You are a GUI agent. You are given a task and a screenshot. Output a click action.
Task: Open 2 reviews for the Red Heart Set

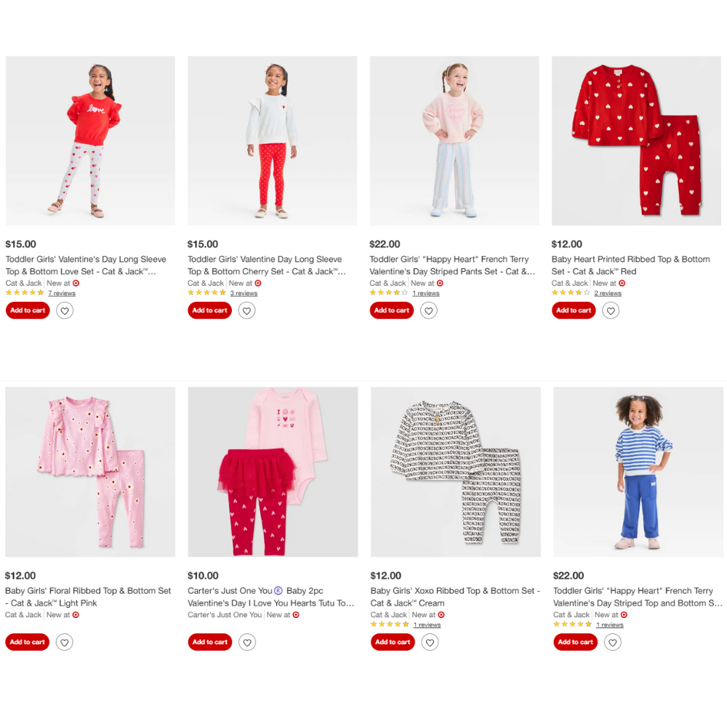pyautogui.click(x=608, y=293)
